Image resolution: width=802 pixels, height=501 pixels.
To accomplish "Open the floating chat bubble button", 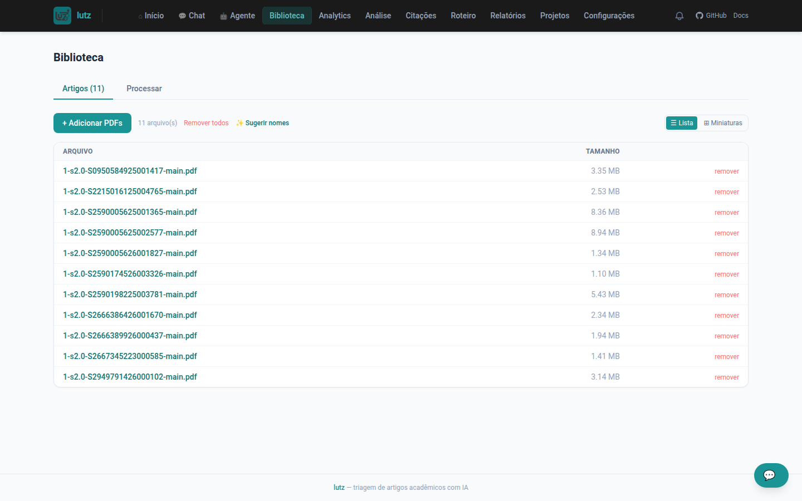I will tap(771, 475).
